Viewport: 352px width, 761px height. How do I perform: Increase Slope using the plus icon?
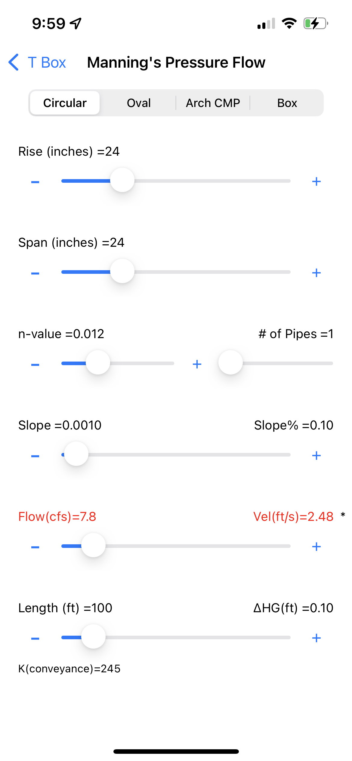click(x=316, y=456)
